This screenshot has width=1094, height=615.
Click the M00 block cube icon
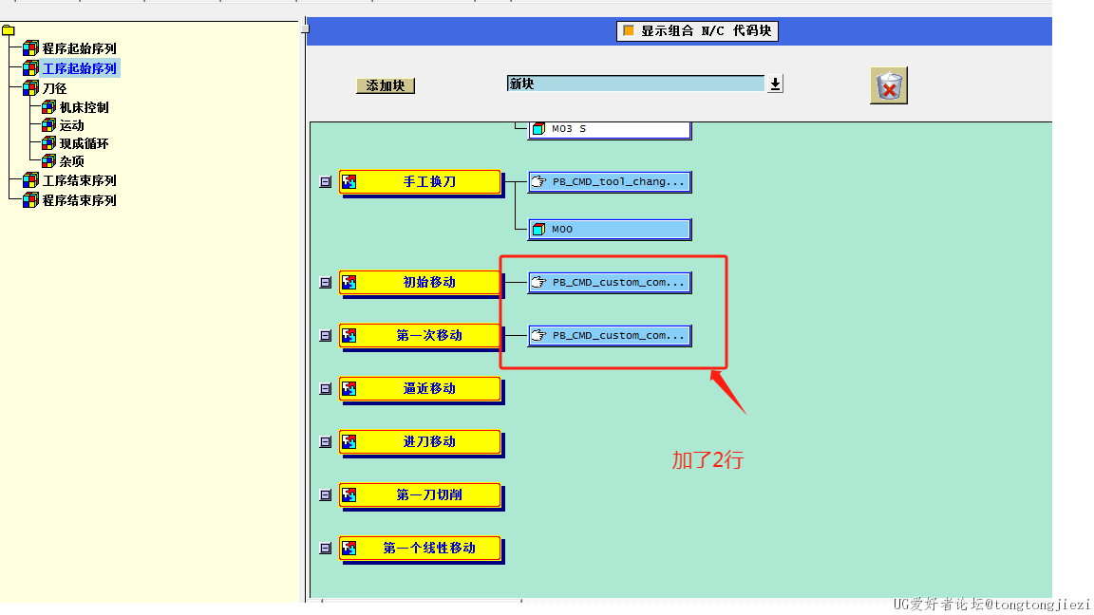pos(538,230)
